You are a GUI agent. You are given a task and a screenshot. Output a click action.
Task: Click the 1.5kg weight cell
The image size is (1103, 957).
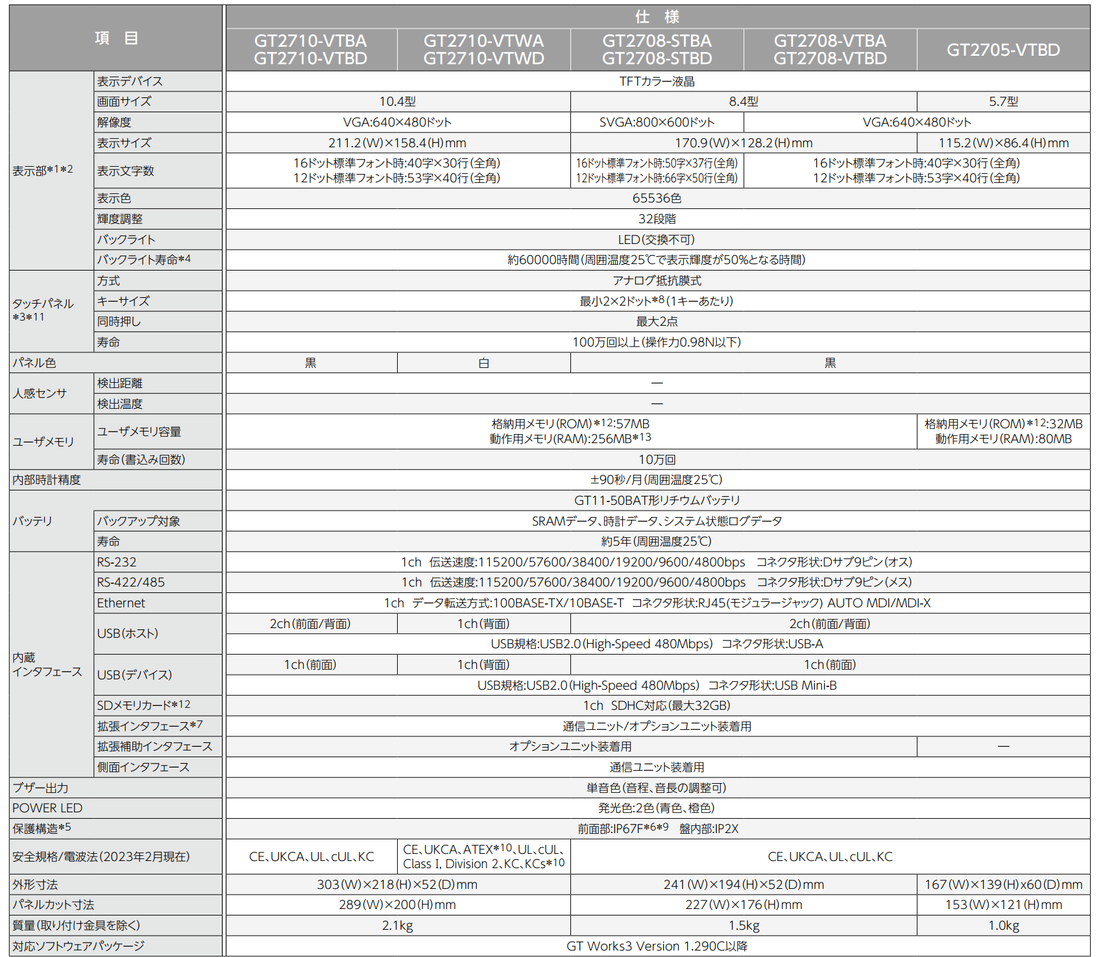click(744, 926)
